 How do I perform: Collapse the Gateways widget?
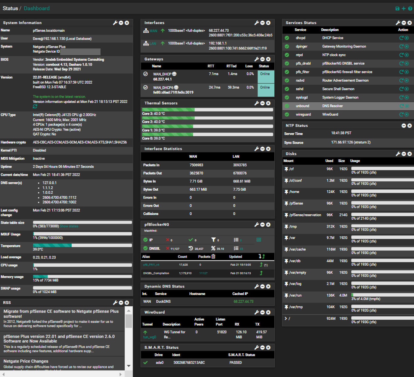(262, 59)
